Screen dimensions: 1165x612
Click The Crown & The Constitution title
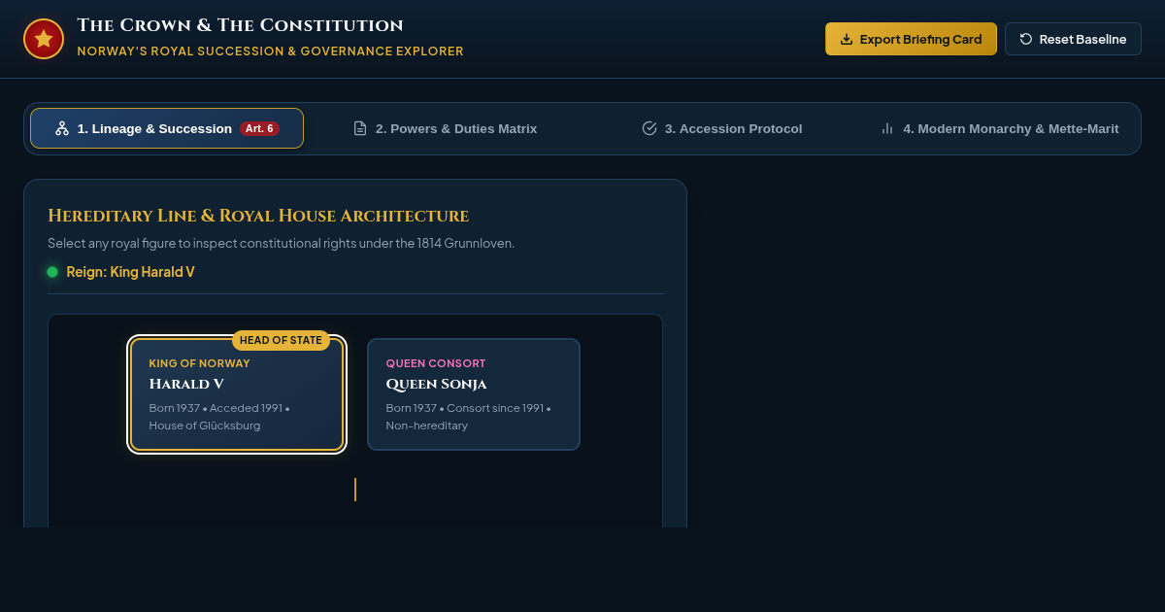tap(240, 25)
